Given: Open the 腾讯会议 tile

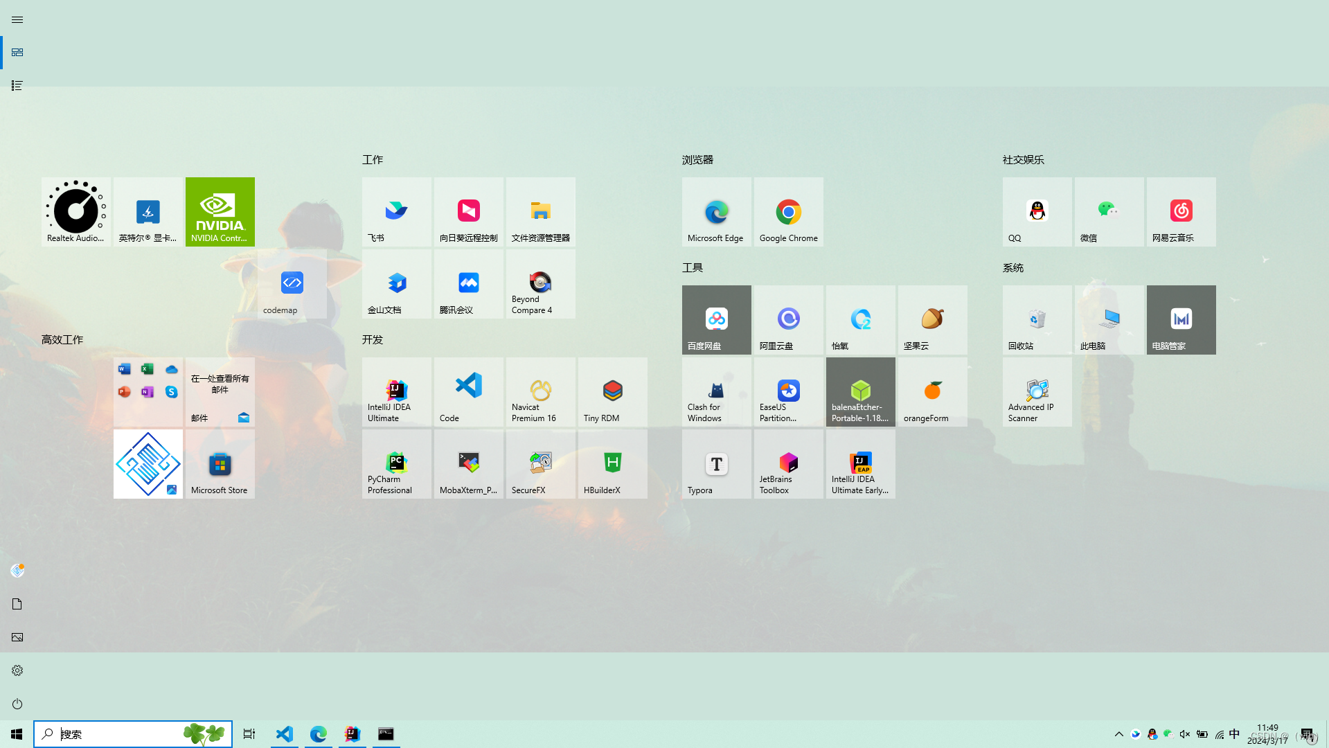Looking at the screenshot, I should pyautogui.click(x=469, y=284).
